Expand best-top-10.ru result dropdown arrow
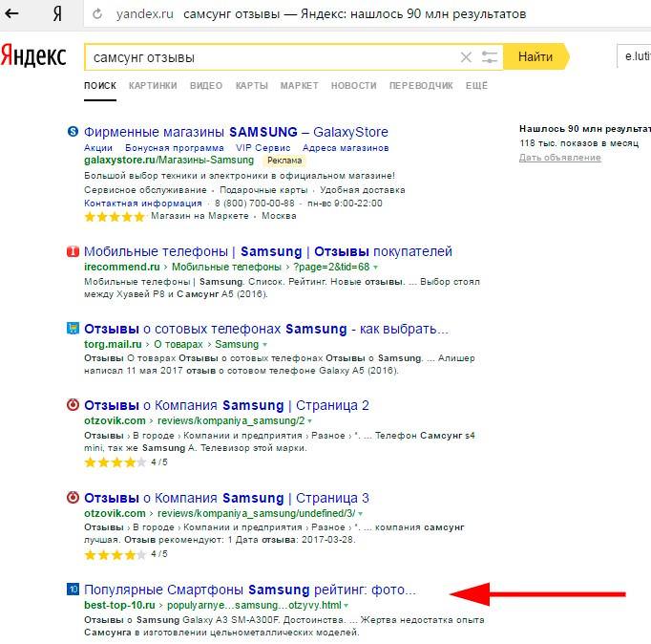651x644 pixels. 346,606
